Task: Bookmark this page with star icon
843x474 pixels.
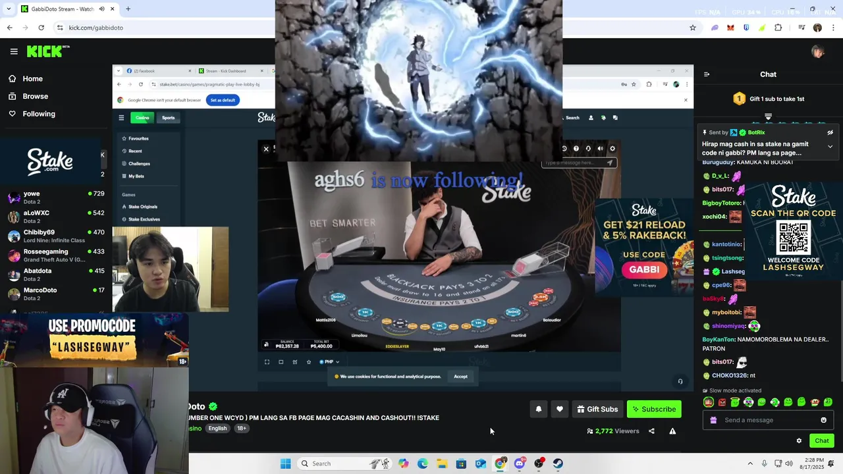Action: click(692, 28)
